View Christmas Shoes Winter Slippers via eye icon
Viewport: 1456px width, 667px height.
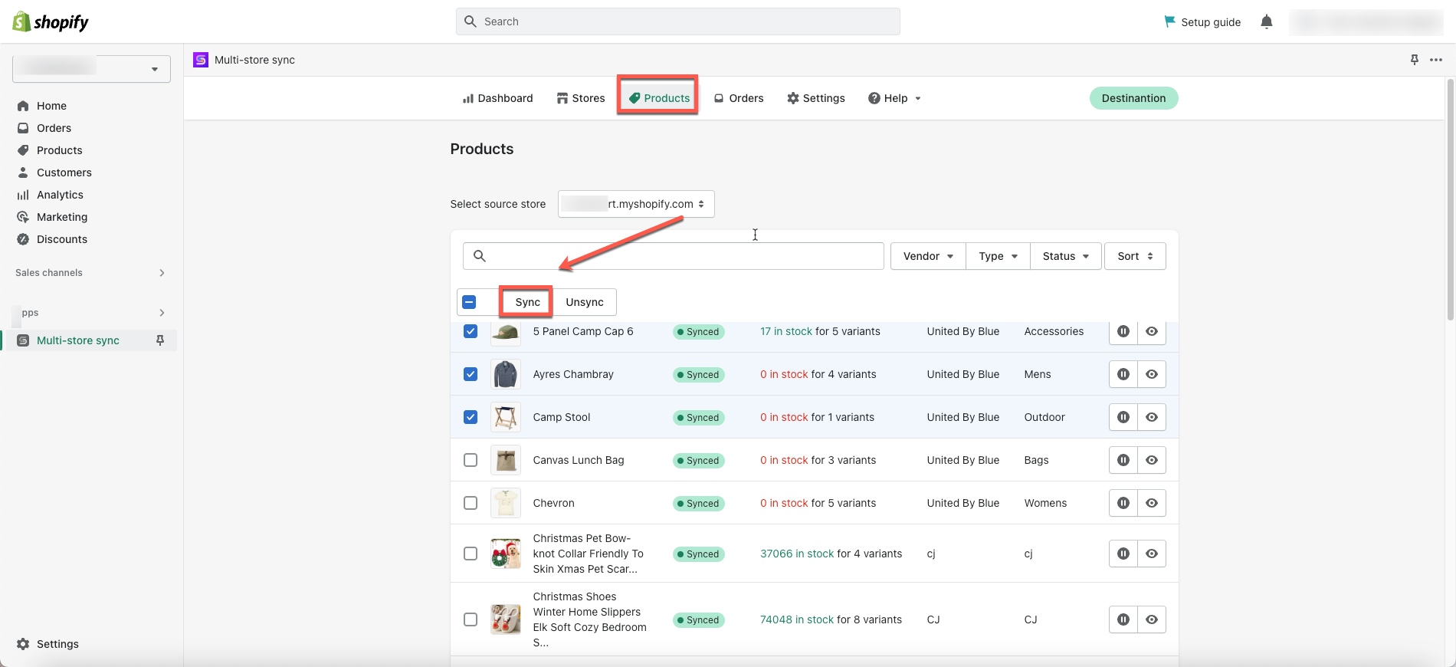coord(1152,619)
